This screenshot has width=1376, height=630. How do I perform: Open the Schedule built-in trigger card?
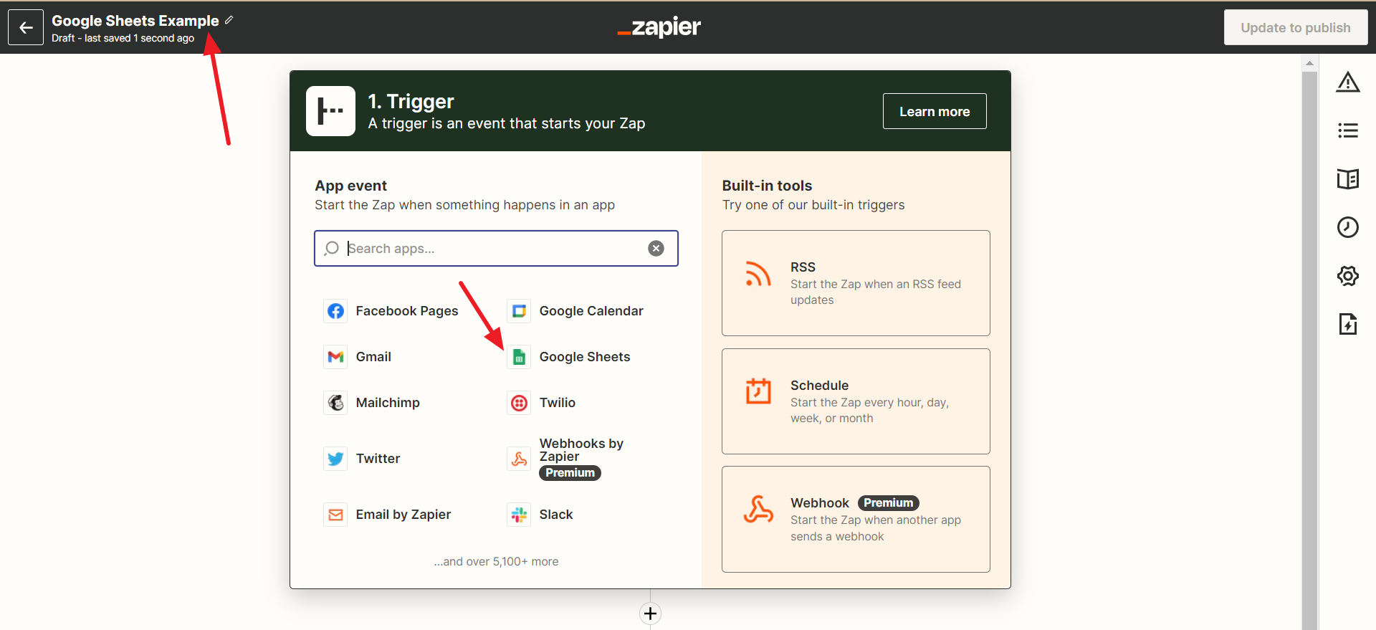pyautogui.click(x=856, y=401)
